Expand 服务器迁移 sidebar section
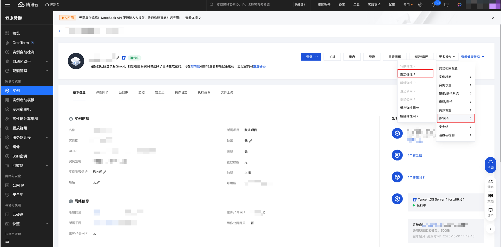The width and height of the screenshot is (501, 247). coord(27,138)
